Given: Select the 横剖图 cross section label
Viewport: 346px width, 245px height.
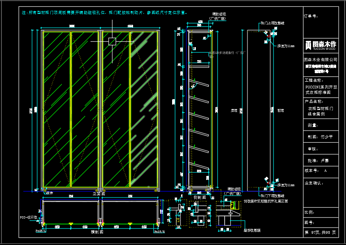Looking at the screenshot, I should click(x=98, y=232).
